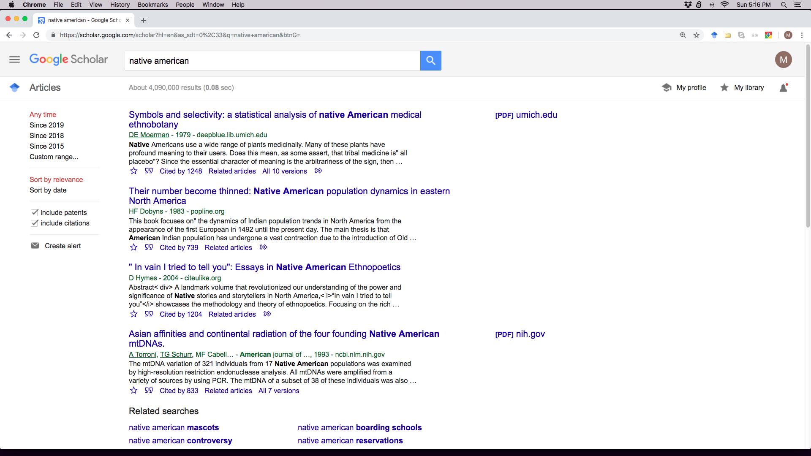Select Sort by date option
Image resolution: width=811 pixels, height=456 pixels.
coord(48,190)
